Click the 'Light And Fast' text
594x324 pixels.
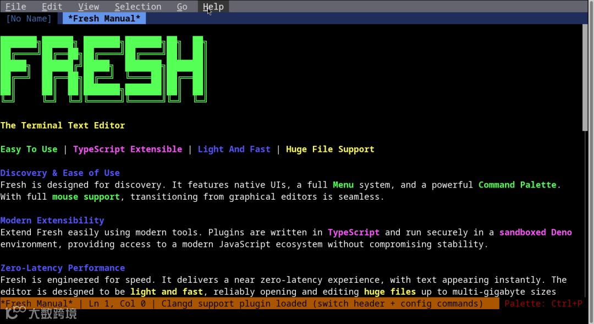point(234,149)
